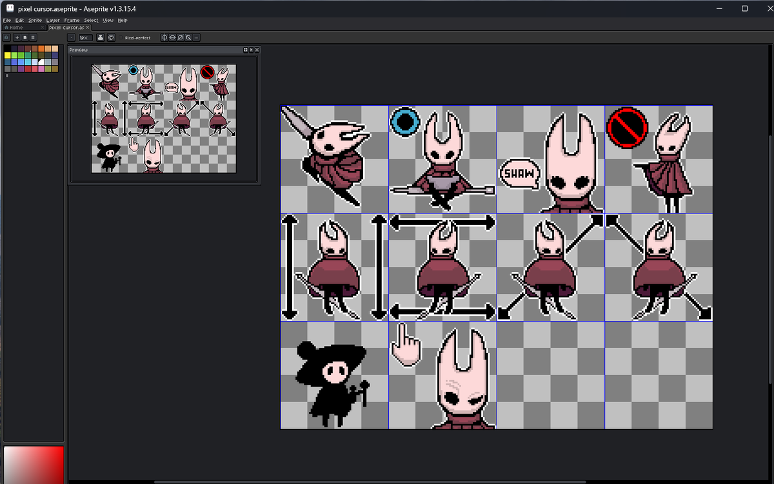Click the palette edit mode lock icon
The height and width of the screenshot is (484, 774).
[x=6, y=37]
